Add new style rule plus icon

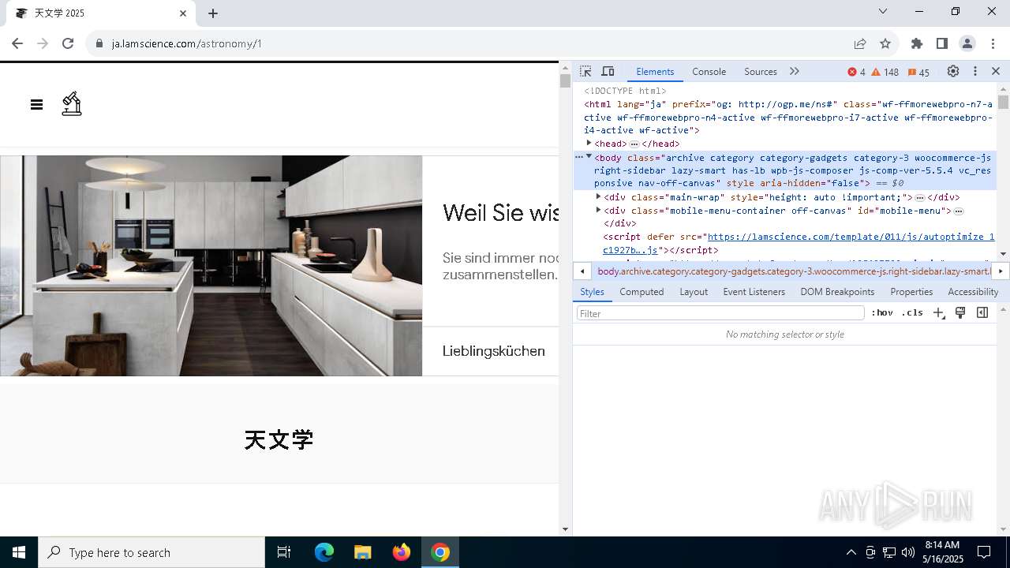pos(938,313)
